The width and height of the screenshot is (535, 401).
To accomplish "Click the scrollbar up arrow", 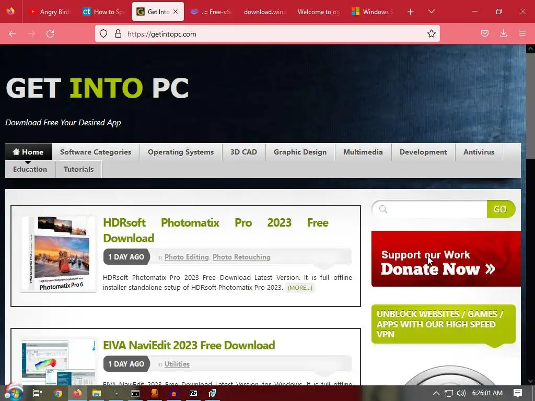I will click(x=530, y=49).
